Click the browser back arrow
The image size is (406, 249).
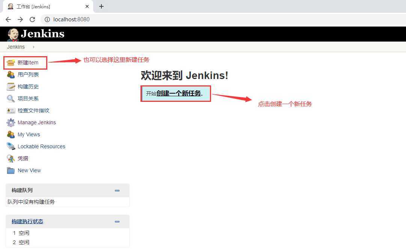[x=8, y=19]
